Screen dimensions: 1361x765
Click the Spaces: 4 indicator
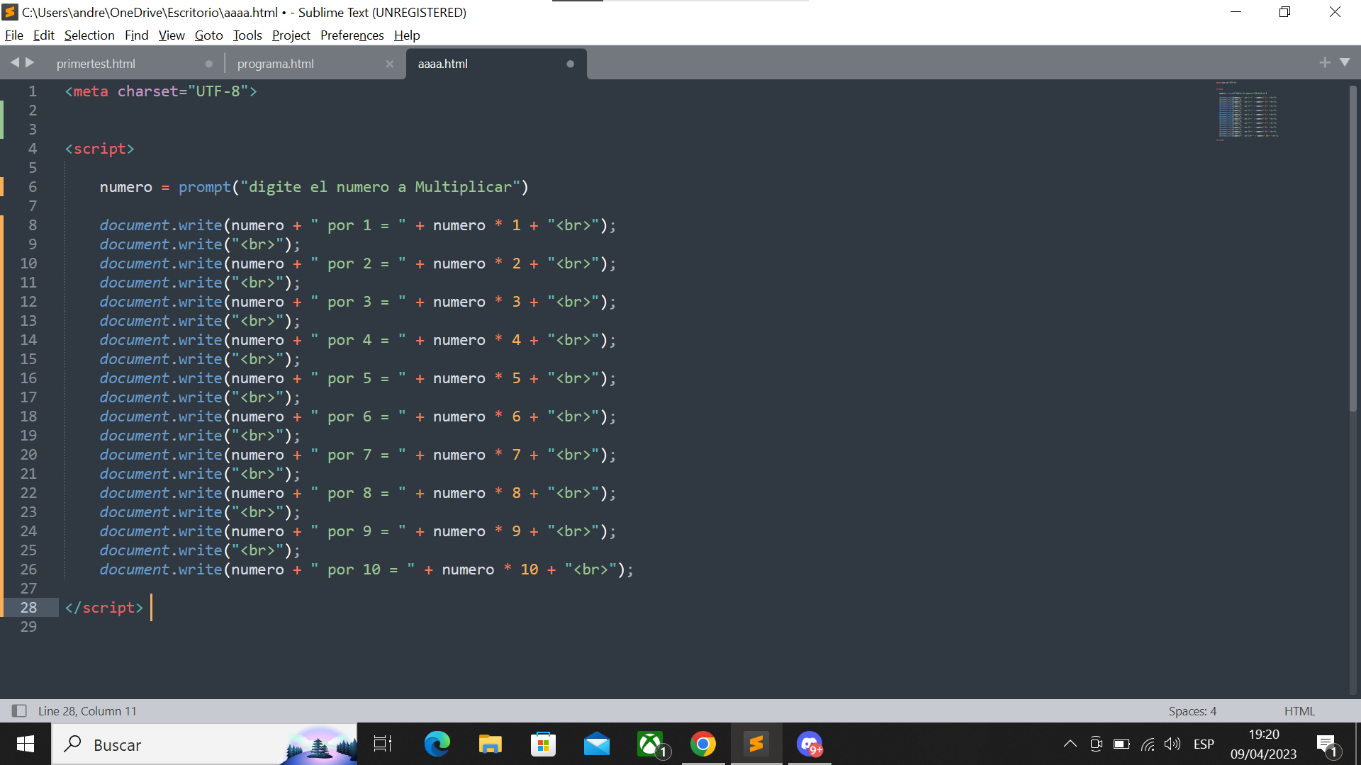(1193, 711)
